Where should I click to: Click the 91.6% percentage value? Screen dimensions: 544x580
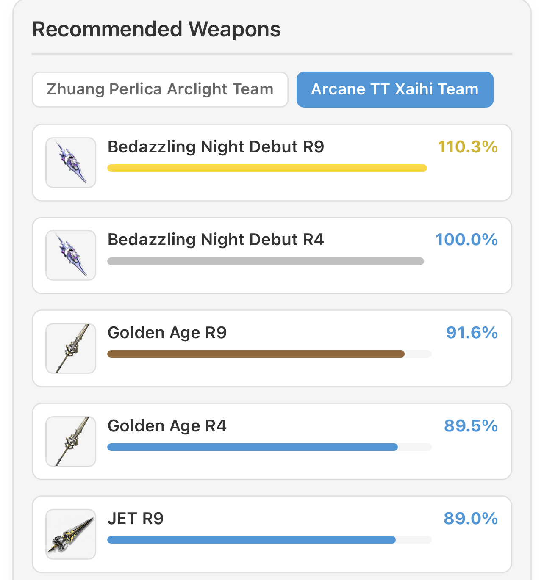point(472,333)
